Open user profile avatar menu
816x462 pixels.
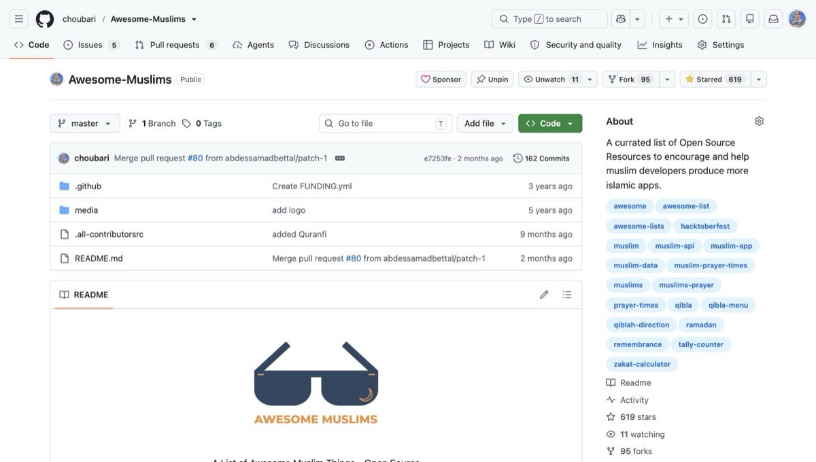pos(797,19)
